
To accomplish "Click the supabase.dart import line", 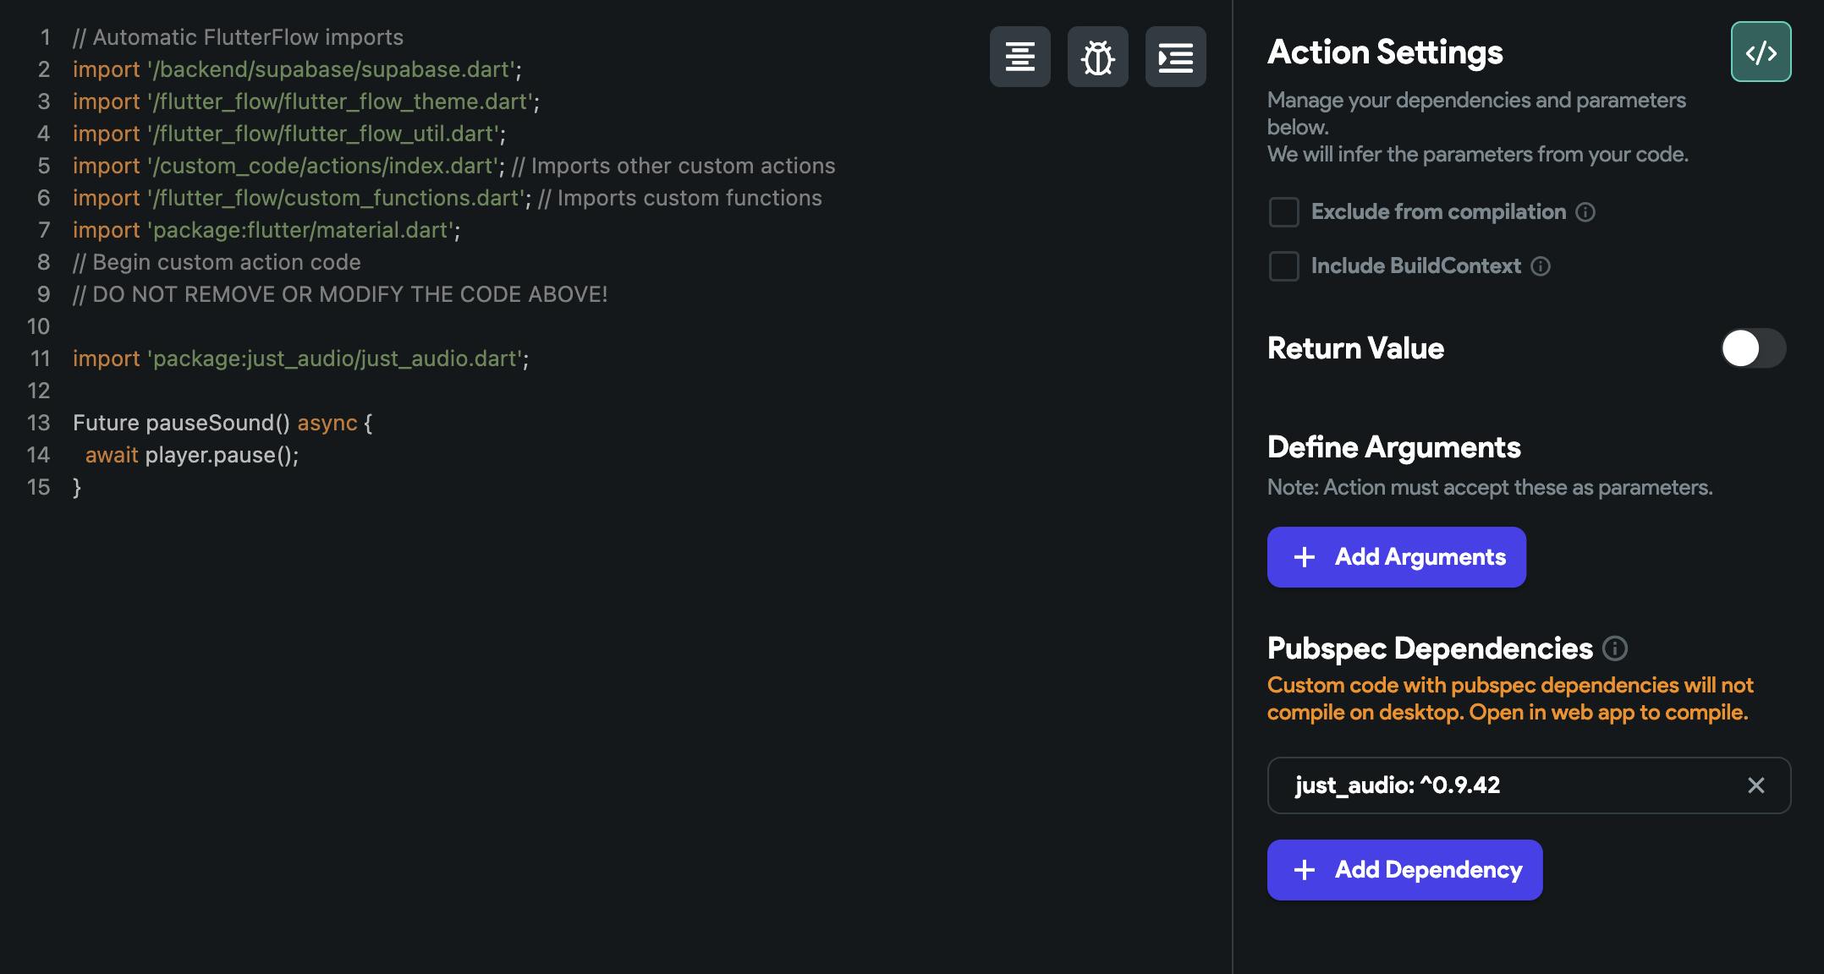I will coord(296,70).
